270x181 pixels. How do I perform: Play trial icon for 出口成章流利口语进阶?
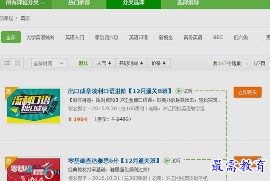(178, 91)
